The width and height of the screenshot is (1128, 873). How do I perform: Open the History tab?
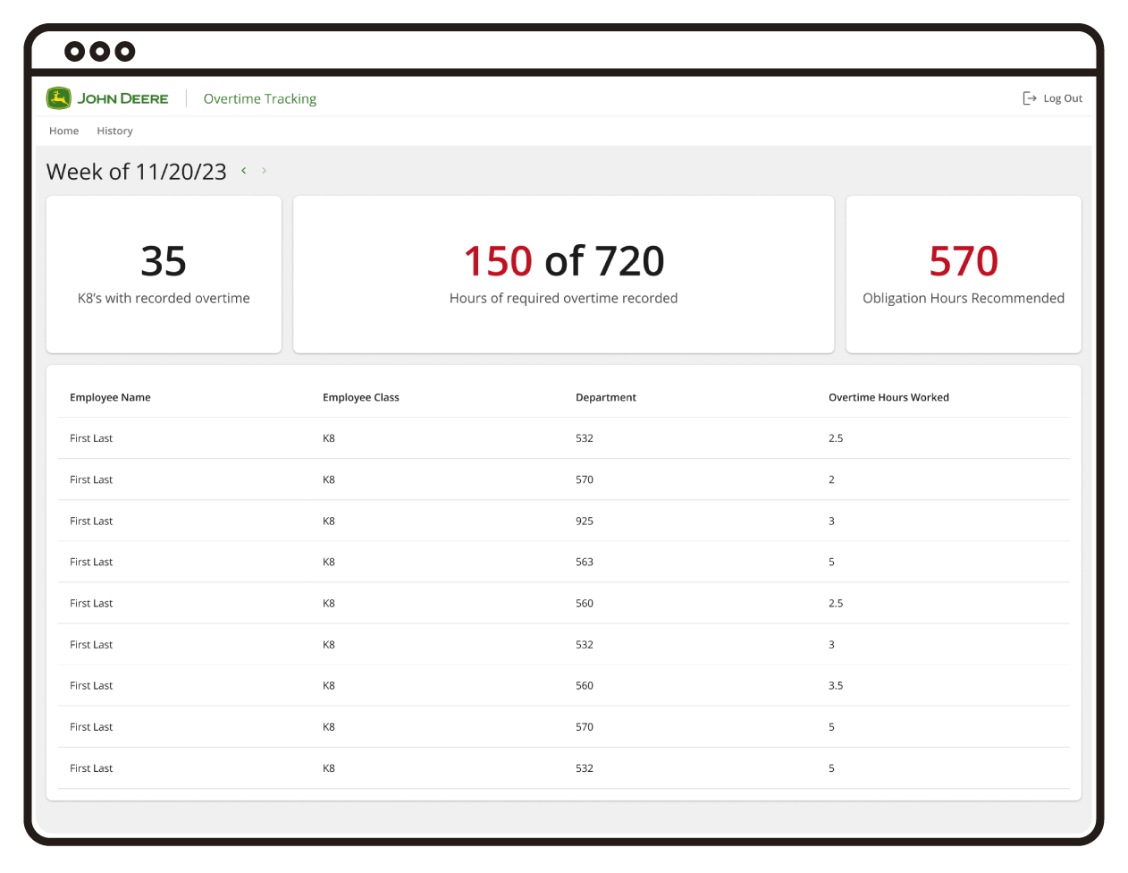point(115,131)
